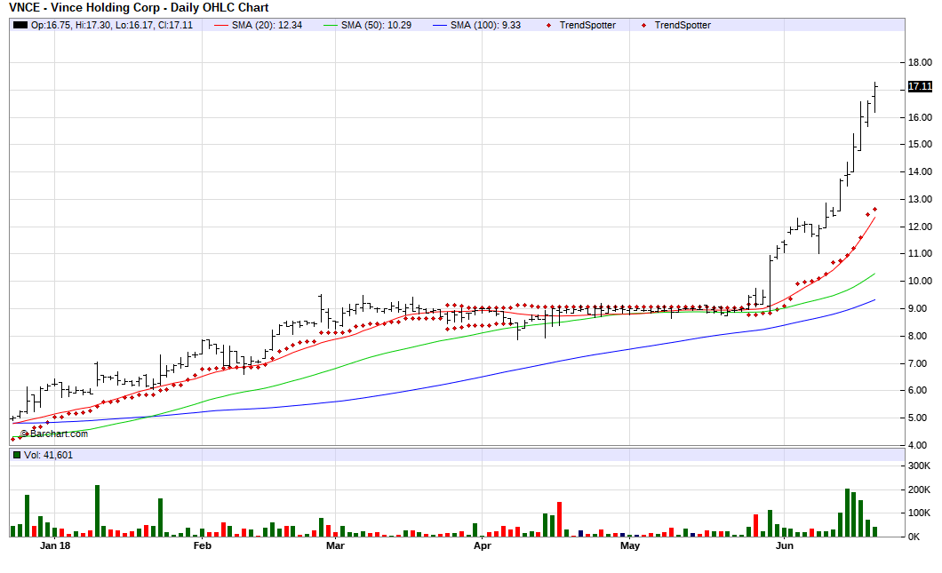This screenshot has width=942, height=573.
Task: Click the 'Jan 18' date axis label
Action: [x=55, y=546]
